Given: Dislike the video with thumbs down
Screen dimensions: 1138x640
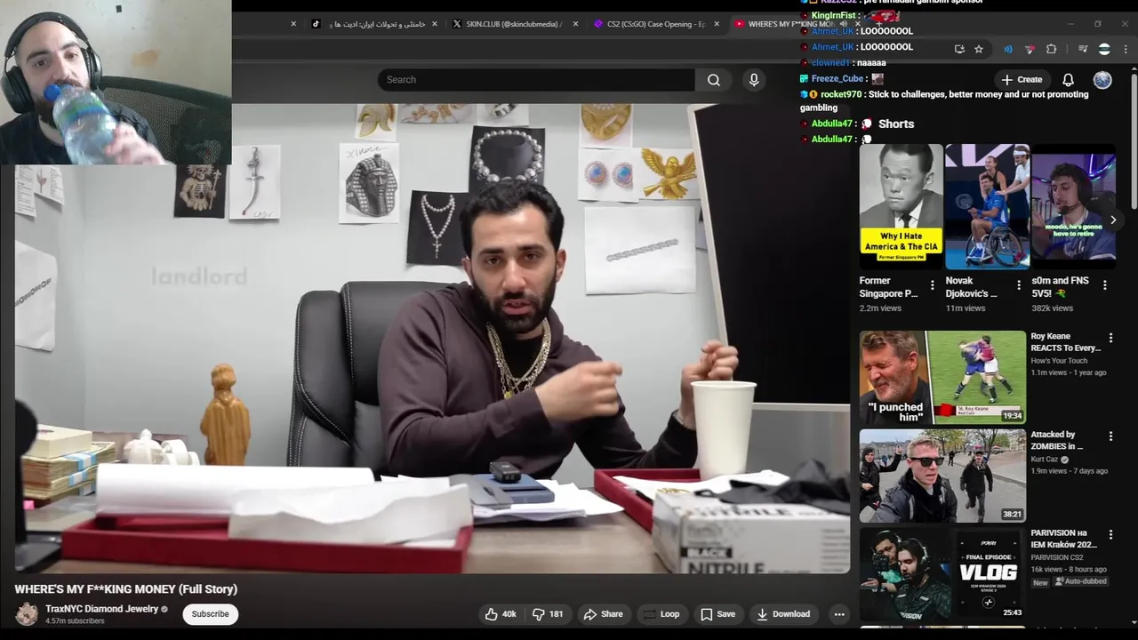Looking at the screenshot, I should tap(548, 614).
